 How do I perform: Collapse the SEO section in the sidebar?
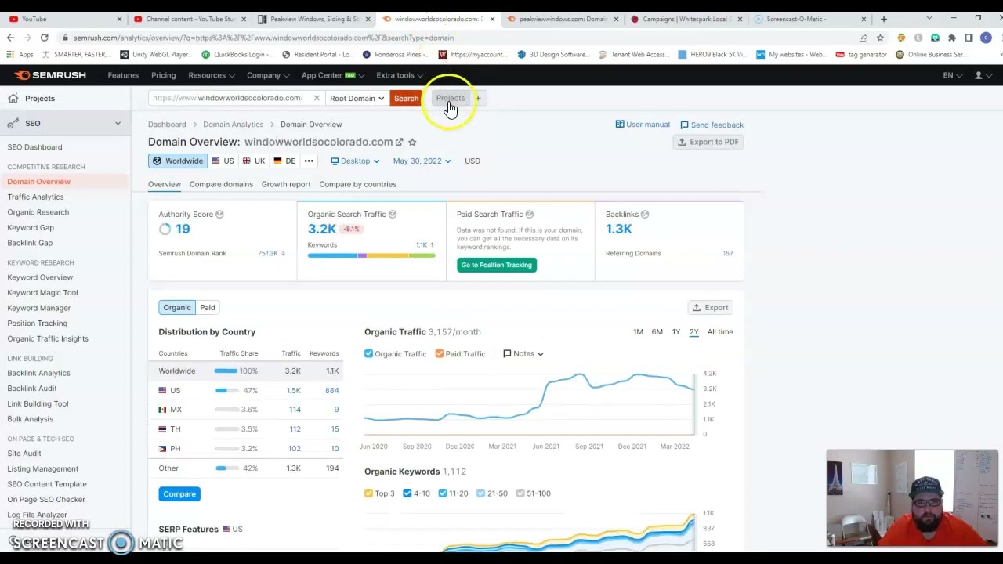point(117,123)
